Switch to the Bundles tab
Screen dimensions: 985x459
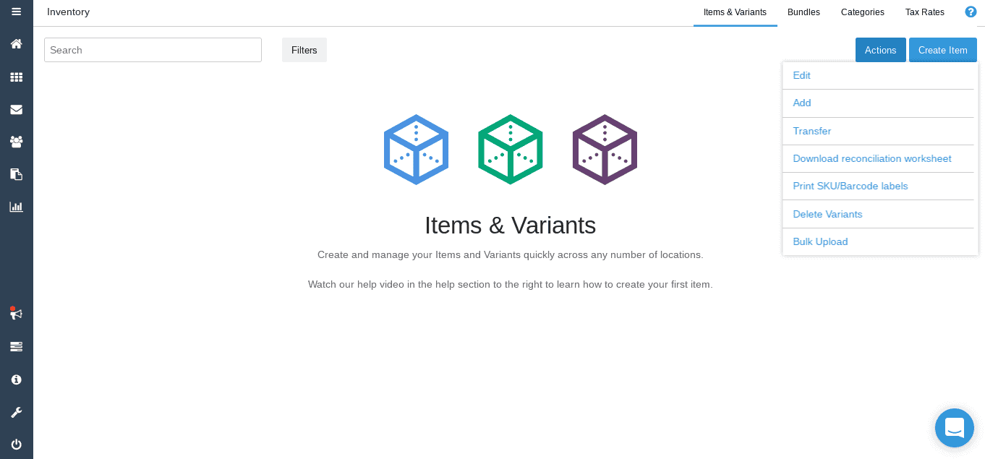(803, 12)
